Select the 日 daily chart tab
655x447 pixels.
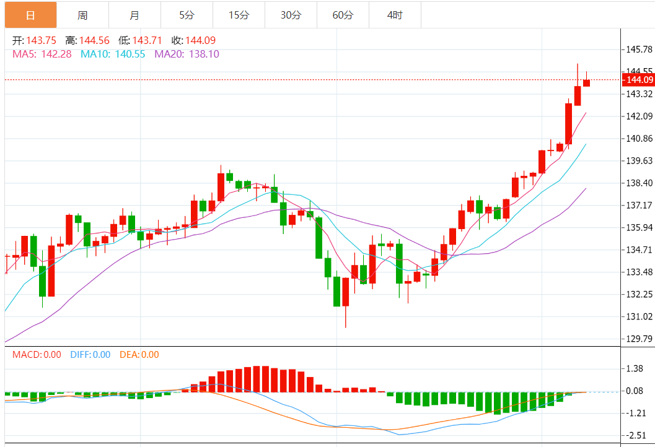(30, 15)
